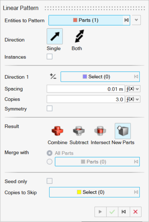
Task: Click the green checkmark apply button
Action: click(112, 212)
